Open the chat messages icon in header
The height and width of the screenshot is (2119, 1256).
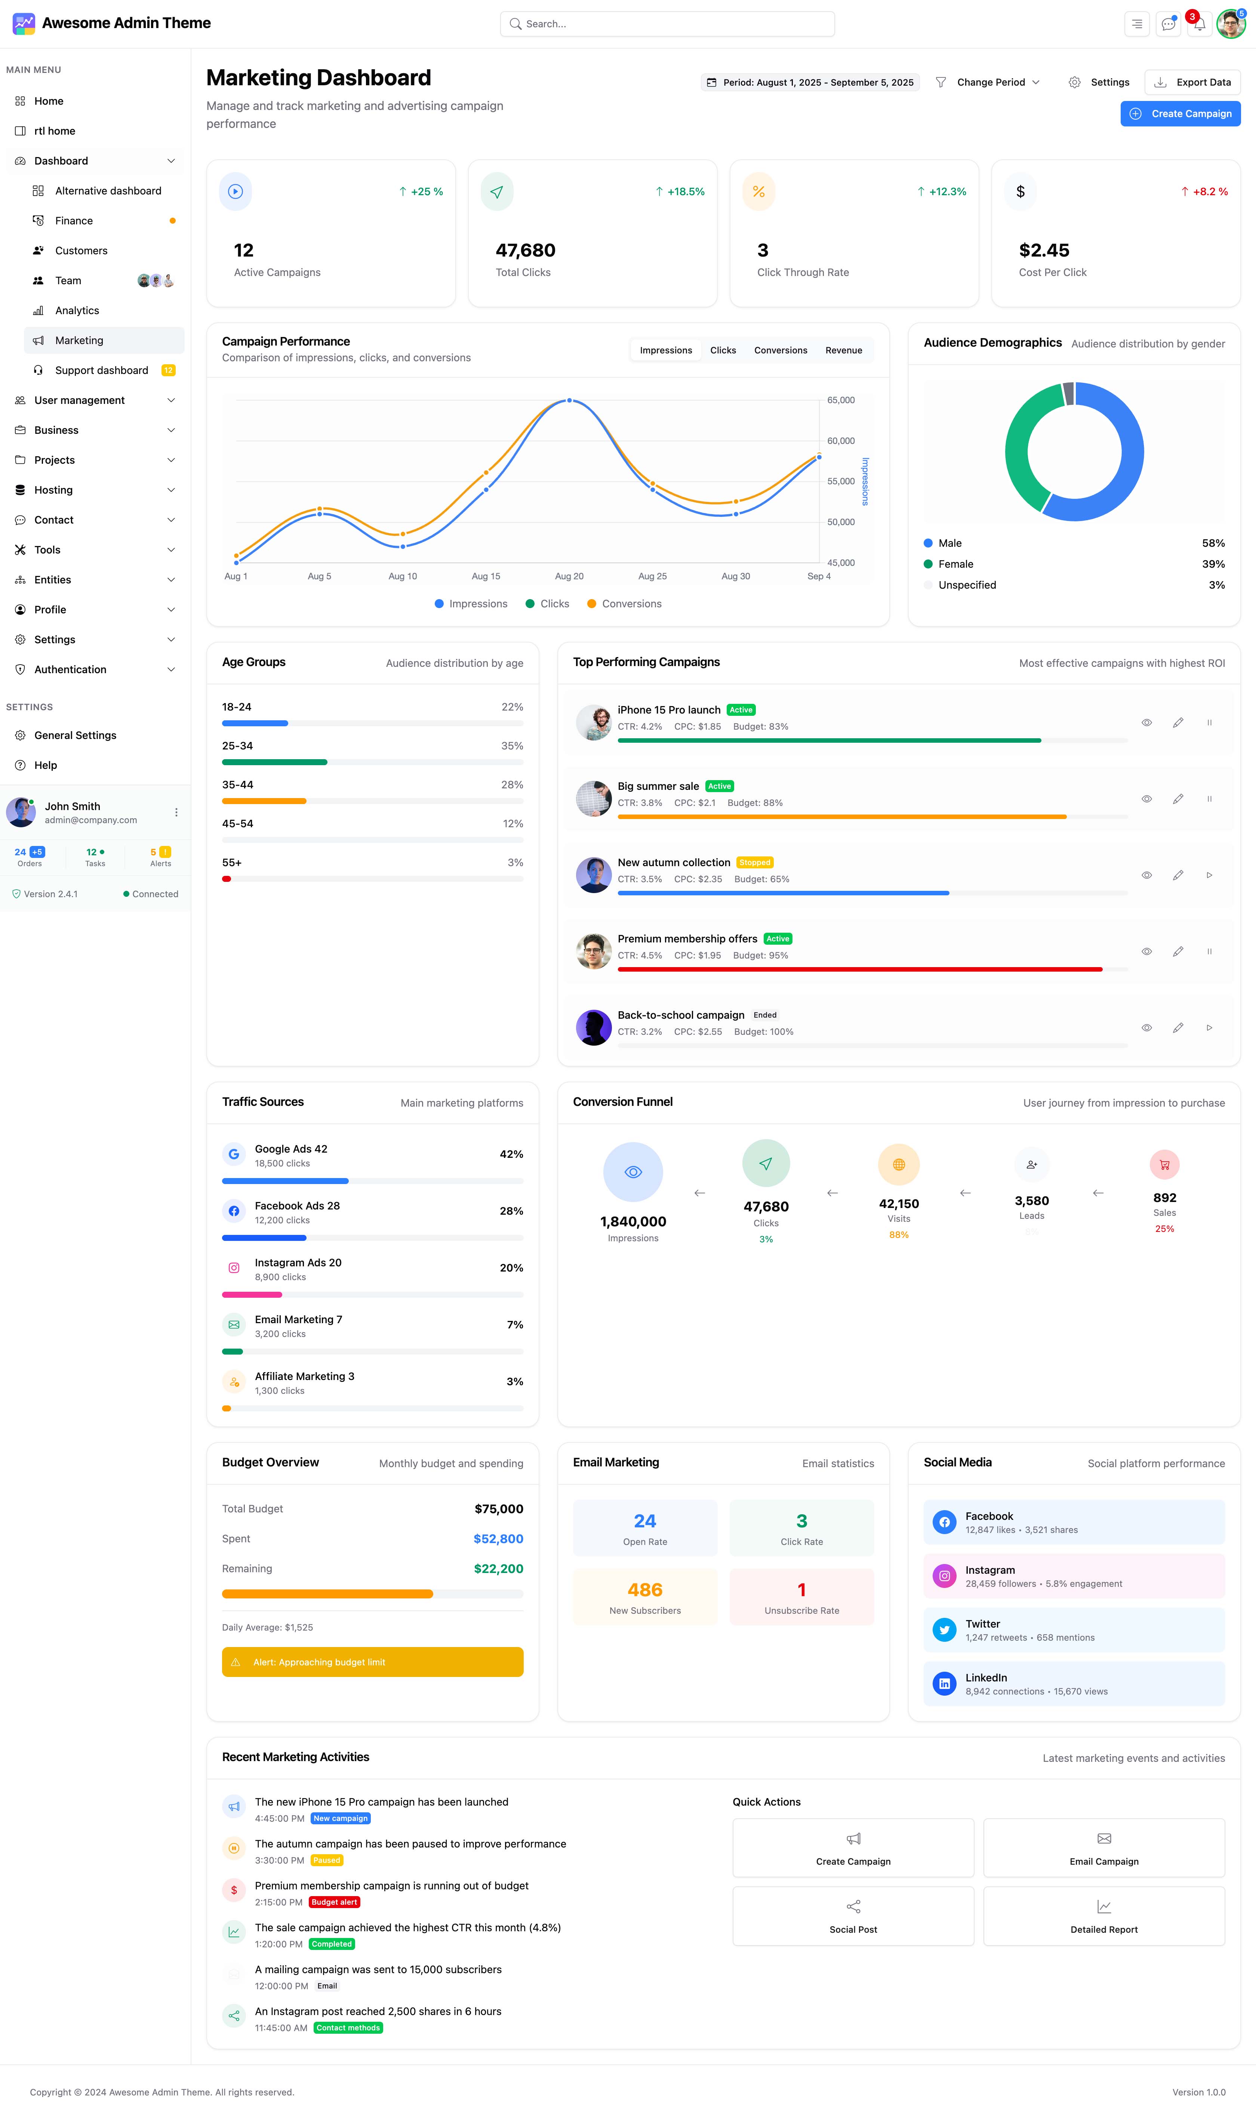pos(1168,24)
